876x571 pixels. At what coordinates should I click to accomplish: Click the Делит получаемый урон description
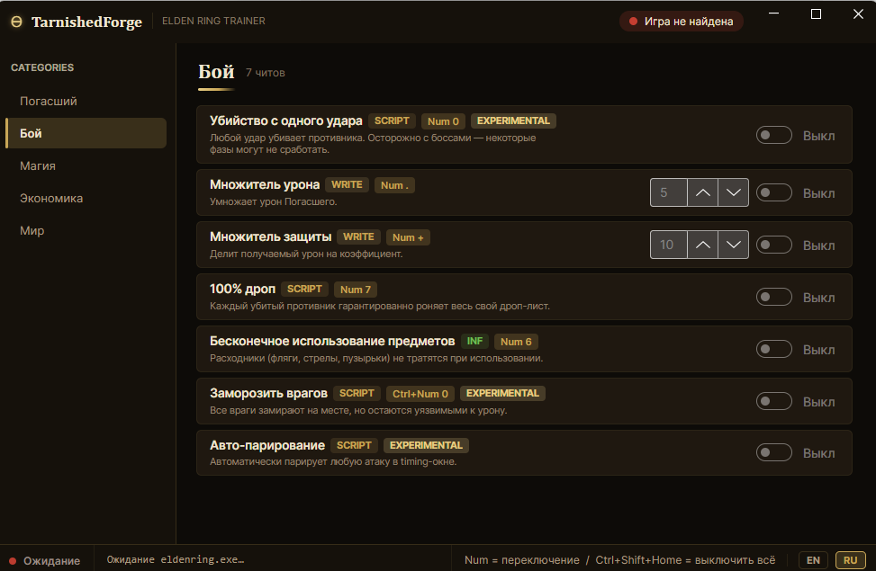[x=306, y=254]
